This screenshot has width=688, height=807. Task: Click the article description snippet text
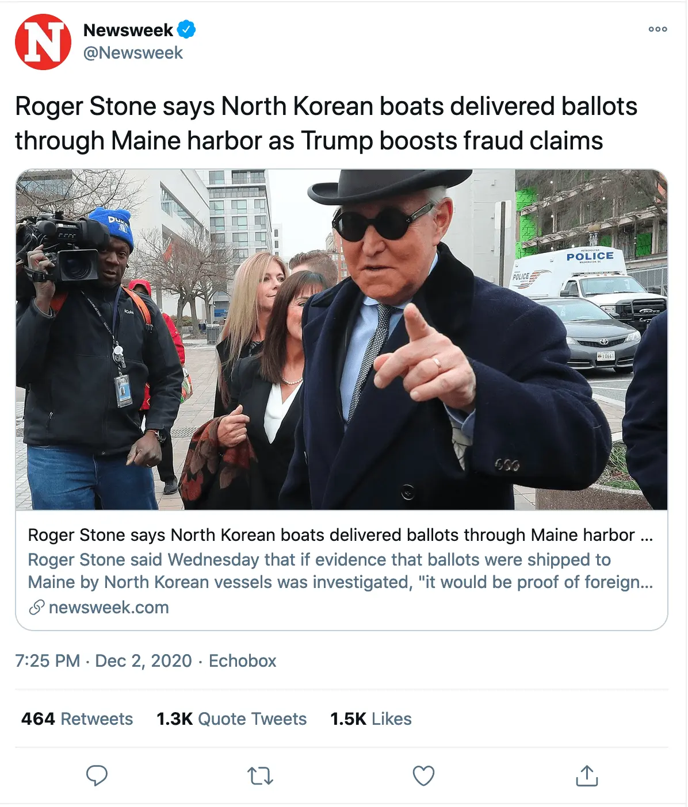point(339,571)
